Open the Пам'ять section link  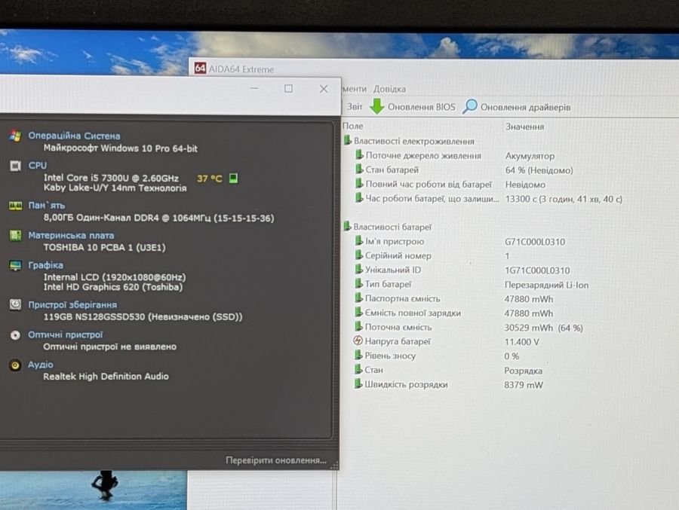coord(46,206)
